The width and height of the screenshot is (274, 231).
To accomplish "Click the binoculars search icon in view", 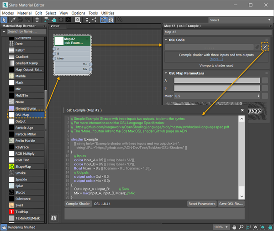I will pos(54,217).
